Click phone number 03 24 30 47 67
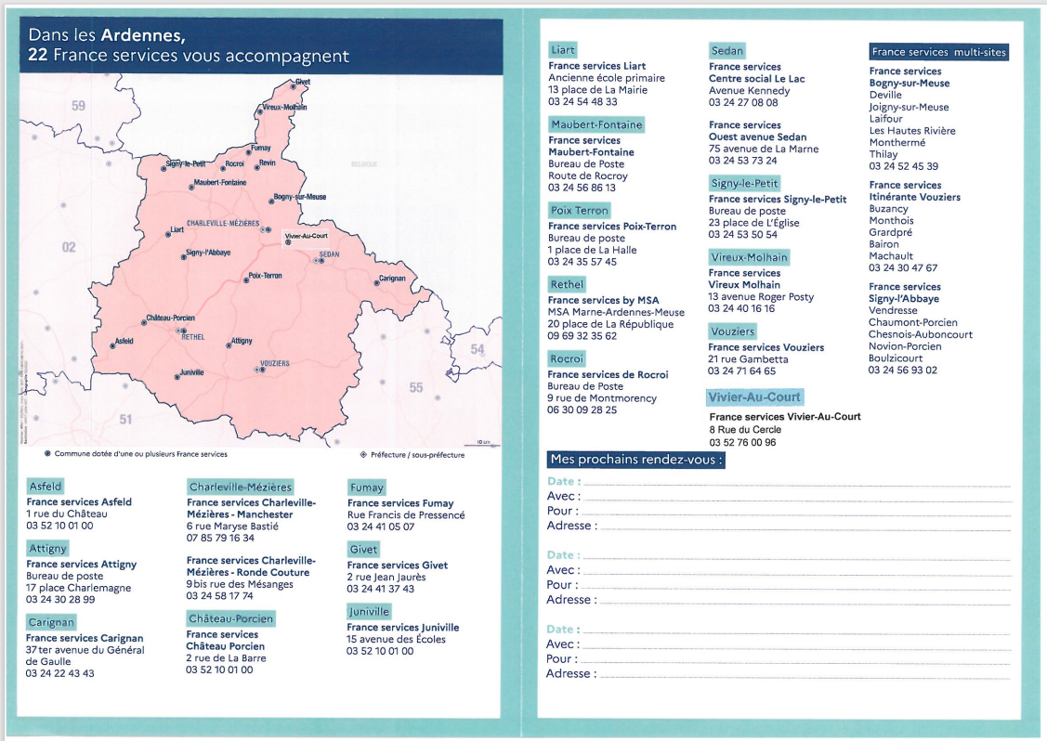Screen dimensions: 1047x741 click(903, 267)
